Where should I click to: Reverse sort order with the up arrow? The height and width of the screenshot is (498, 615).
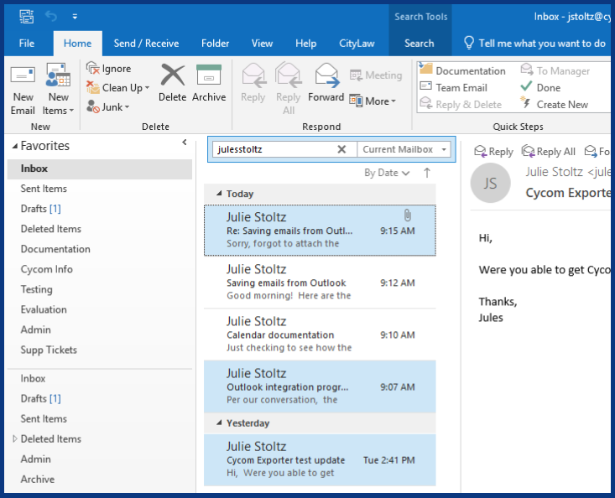[x=427, y=173]
